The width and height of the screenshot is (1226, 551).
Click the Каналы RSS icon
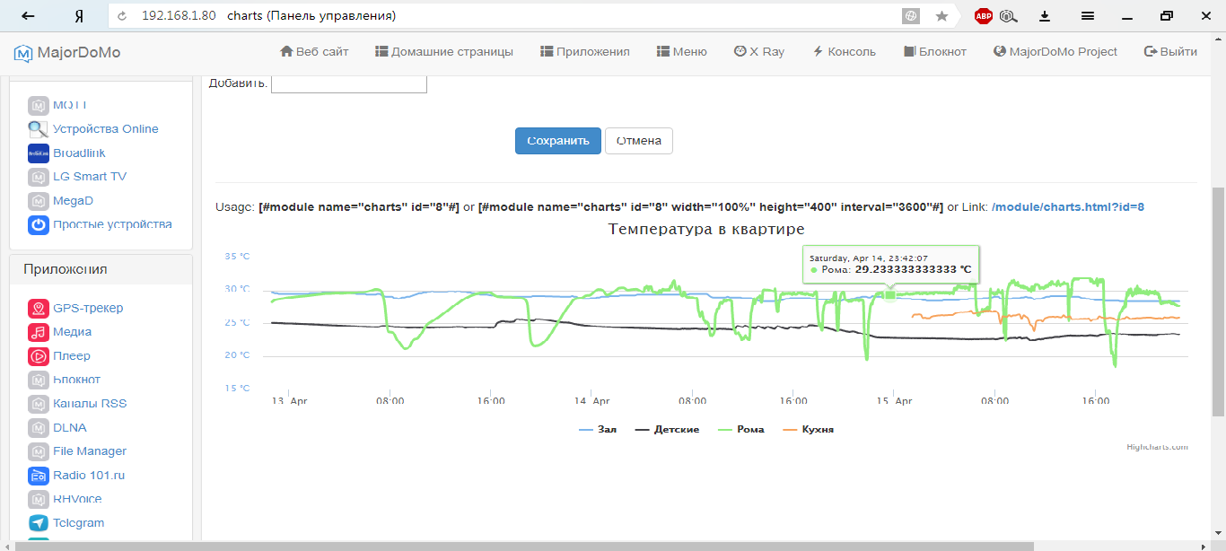point(39,404)
